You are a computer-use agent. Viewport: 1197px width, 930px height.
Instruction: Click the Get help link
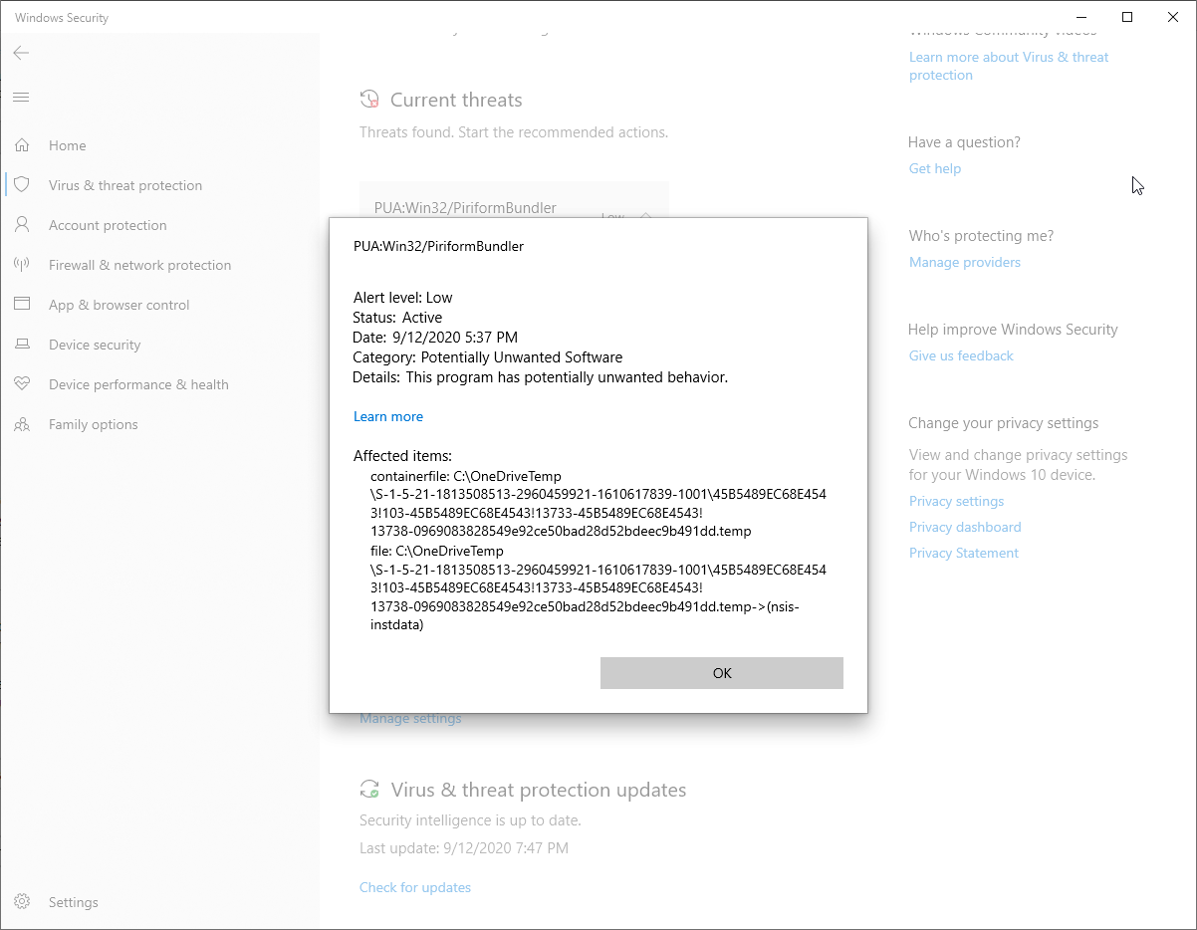[935, 168]
